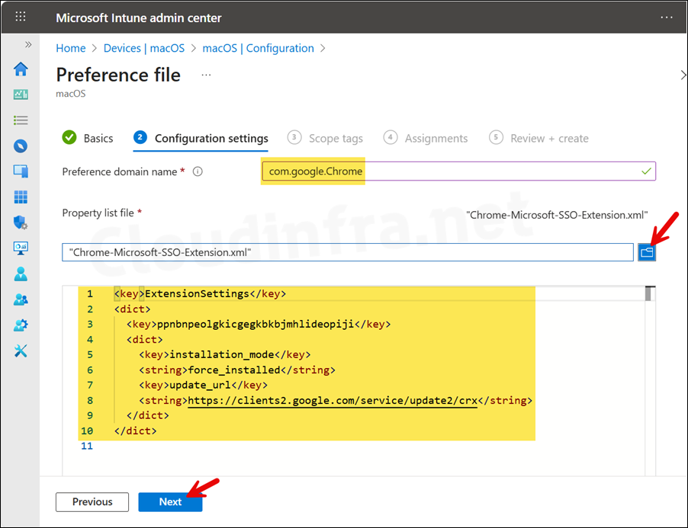The width and height of the screenshot is (688, 528).
Task: Go to macOS | Configuration breadcrumb
Action: pos(258,48)
